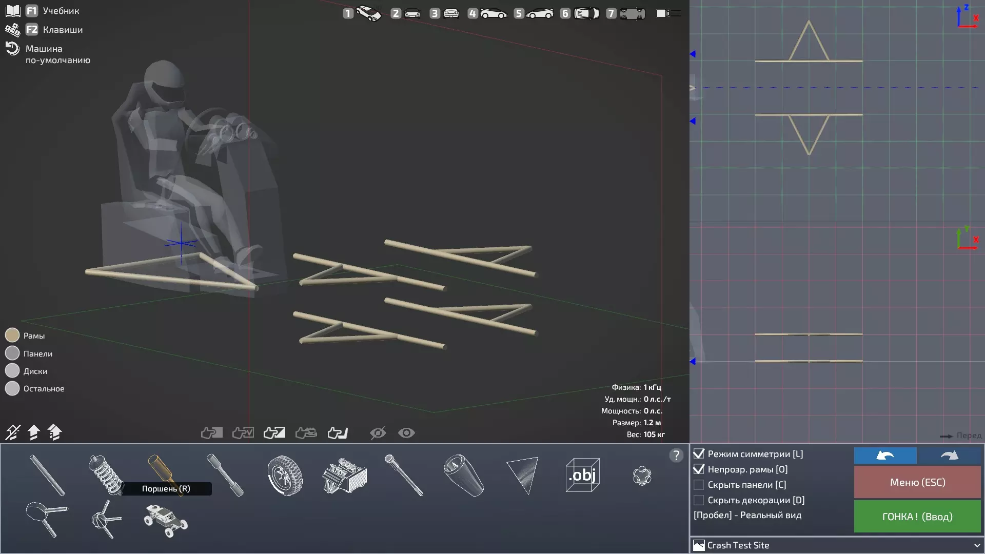Select the frame beam tool
This screenshot has width=985, height=554.
coord(47,475)
